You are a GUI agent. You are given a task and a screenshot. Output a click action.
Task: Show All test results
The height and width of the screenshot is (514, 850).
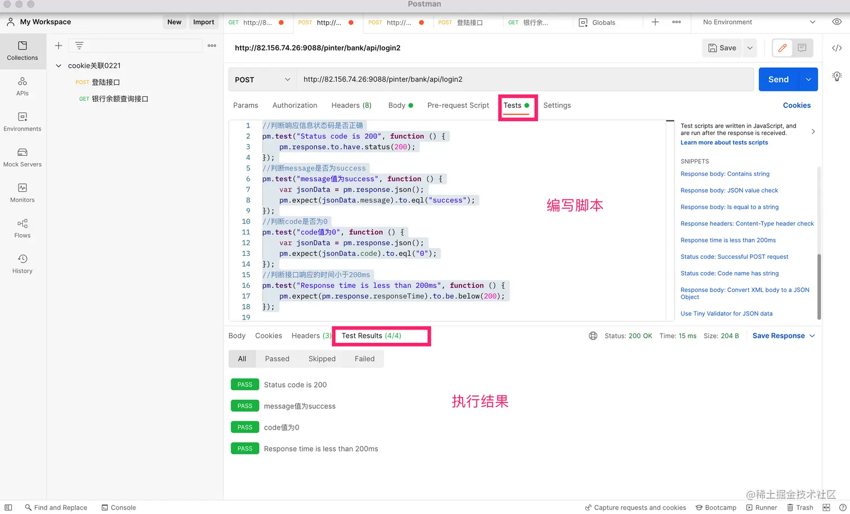pyautogui.click(x=242, y=359)
